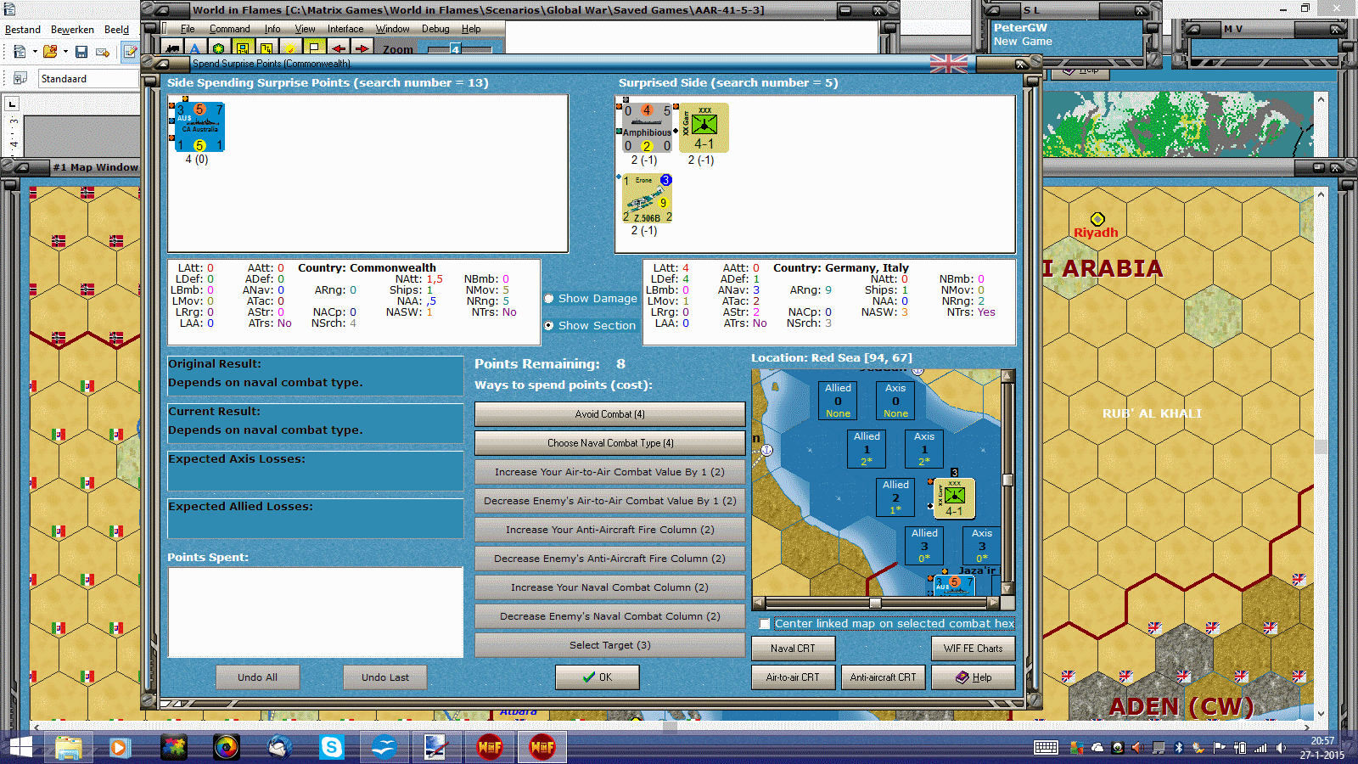Click the Zoom slider handle
The width and height of the screenshot is (1358, 764).
point(455,49)
